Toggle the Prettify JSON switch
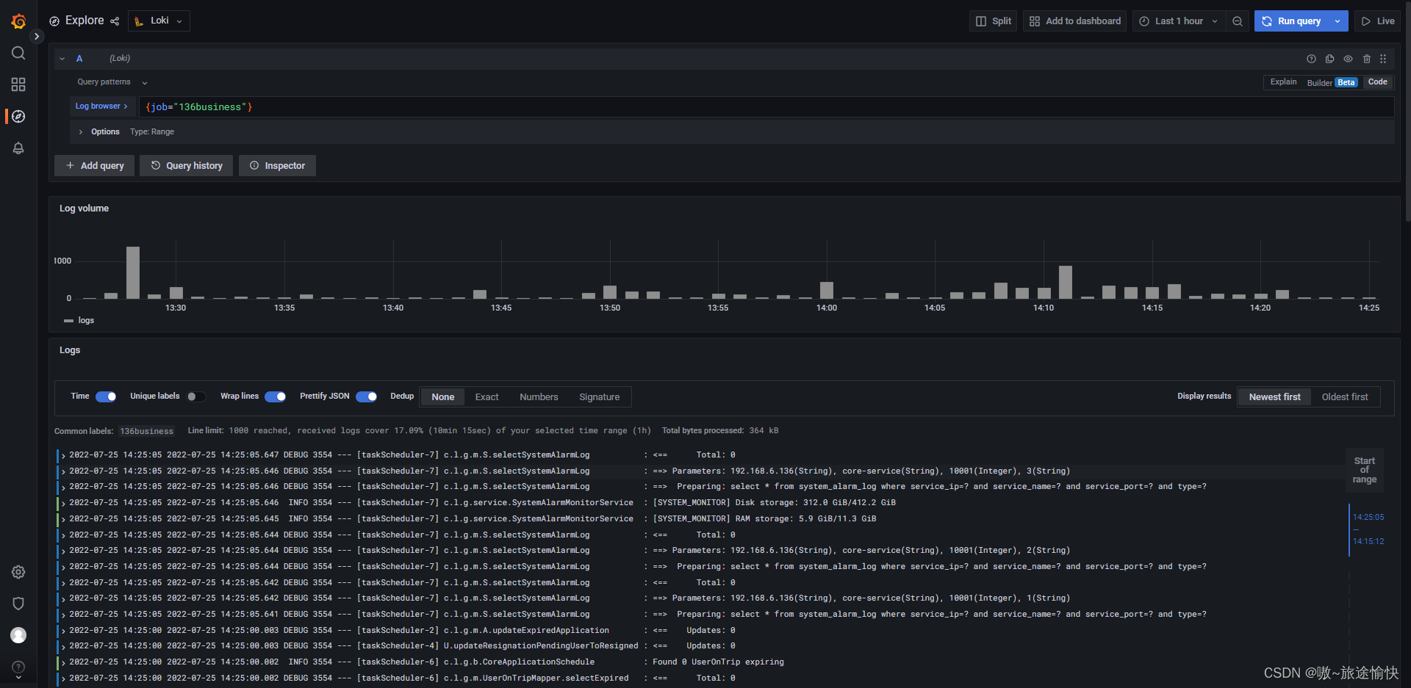 367,396
